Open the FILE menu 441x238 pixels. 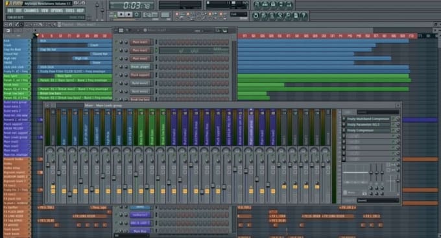point(10,10)
